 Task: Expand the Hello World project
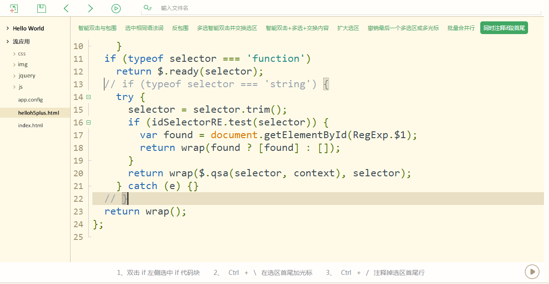click(x=8, y=29)
